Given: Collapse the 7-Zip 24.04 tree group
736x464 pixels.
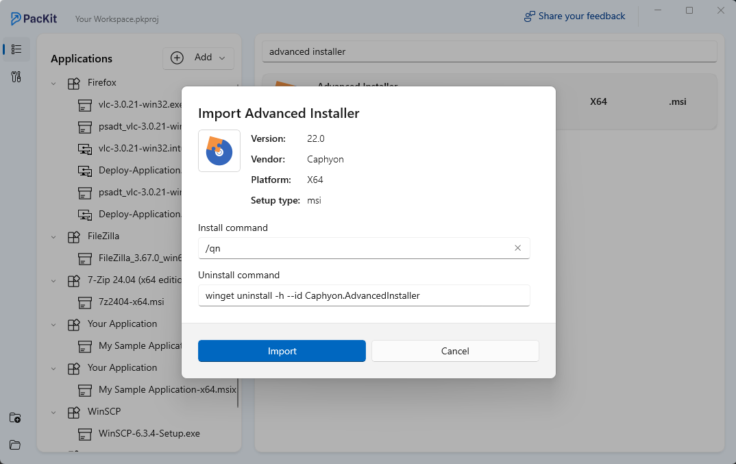Looking at the screenshot, I should [x=53, y=280].
